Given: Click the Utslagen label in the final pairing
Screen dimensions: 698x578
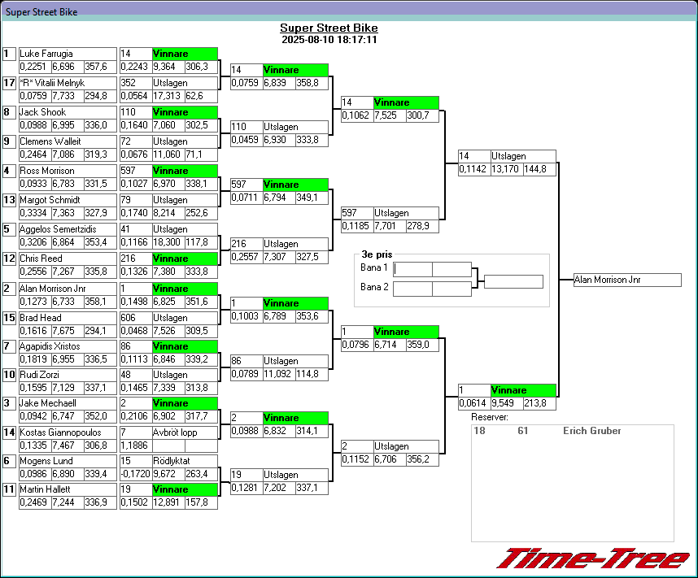Looking at the screenshot, I should click(523, 156).
